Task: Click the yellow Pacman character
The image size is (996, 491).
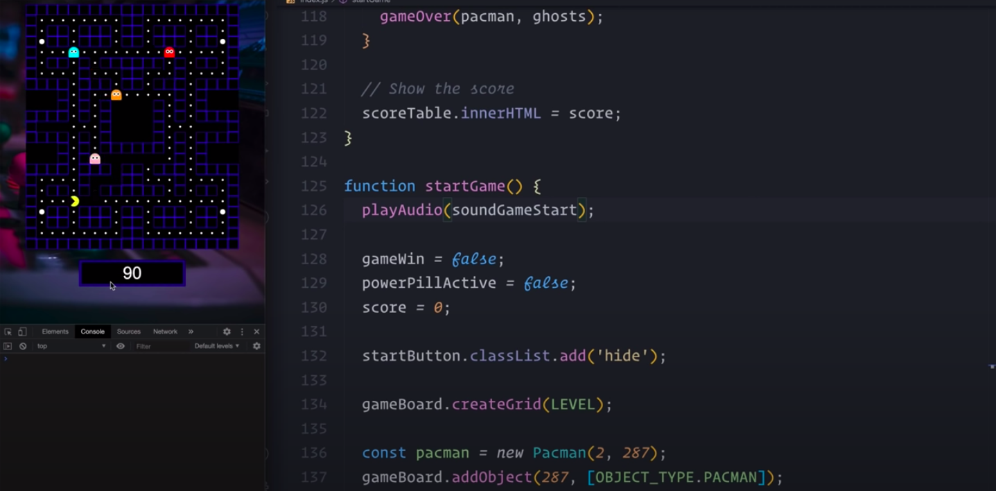Action: 74,201
